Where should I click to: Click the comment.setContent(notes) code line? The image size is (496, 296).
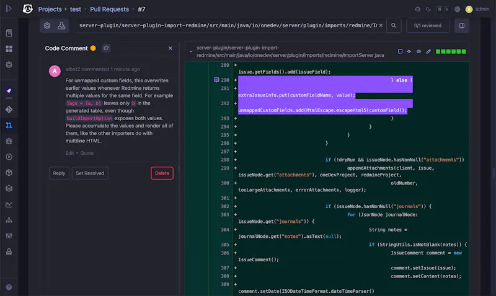tap(426, 276)
